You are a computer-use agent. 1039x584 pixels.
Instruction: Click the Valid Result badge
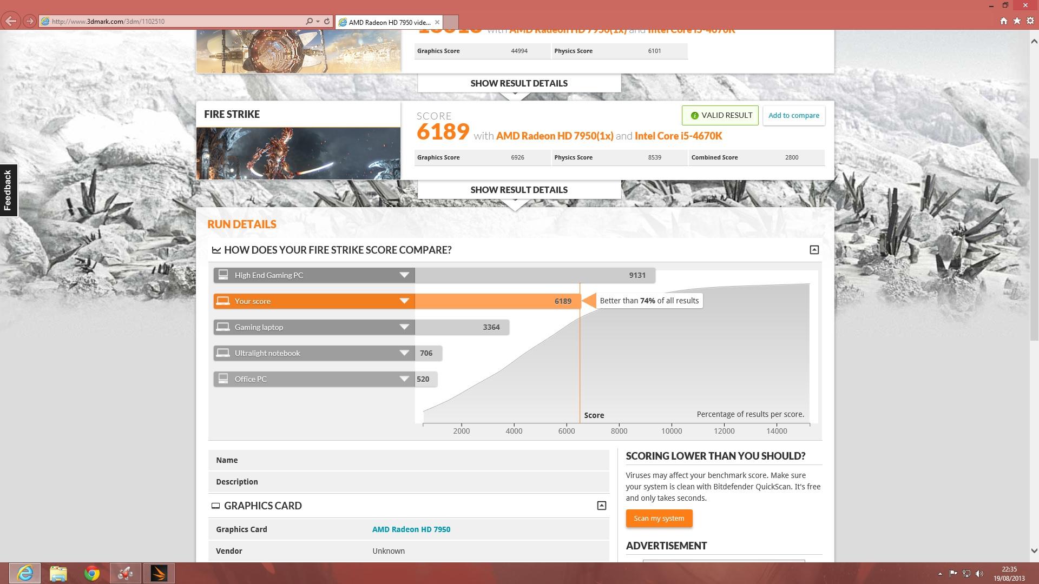(720, 115)
